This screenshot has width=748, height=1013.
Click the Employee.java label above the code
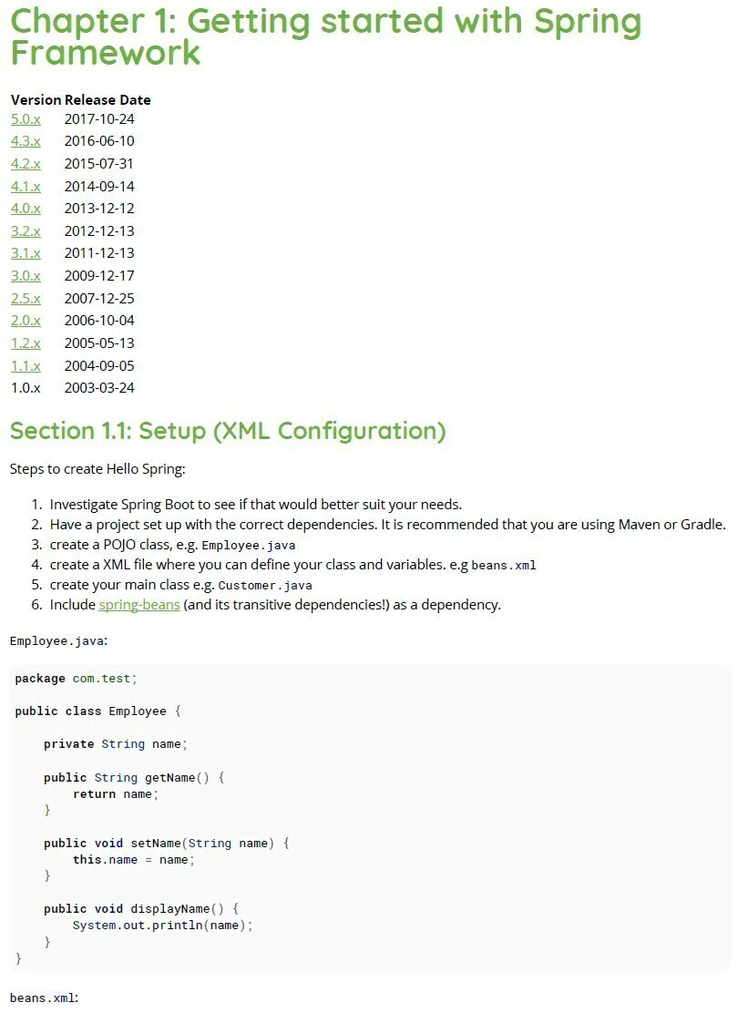coord(58,640)
